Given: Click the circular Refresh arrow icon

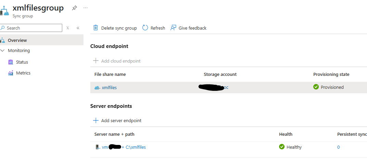Looking at the screenshot, I should click(x=145, y=28).
